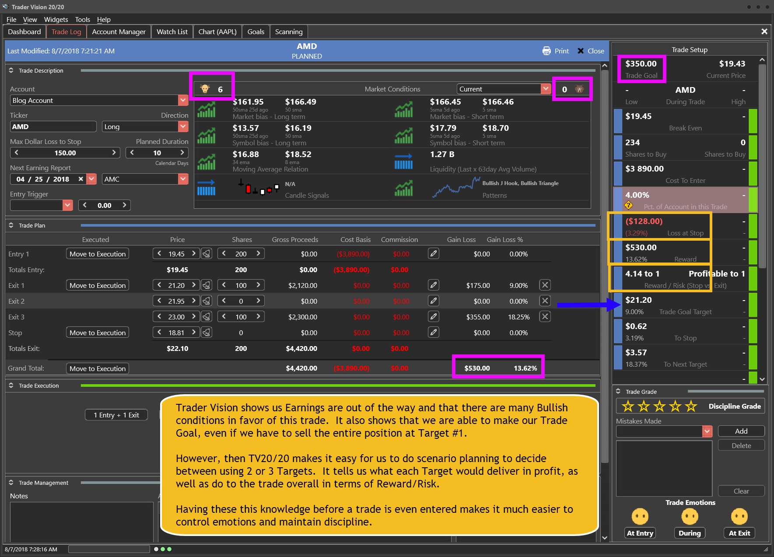Click the Clear mistakes button

741,491
